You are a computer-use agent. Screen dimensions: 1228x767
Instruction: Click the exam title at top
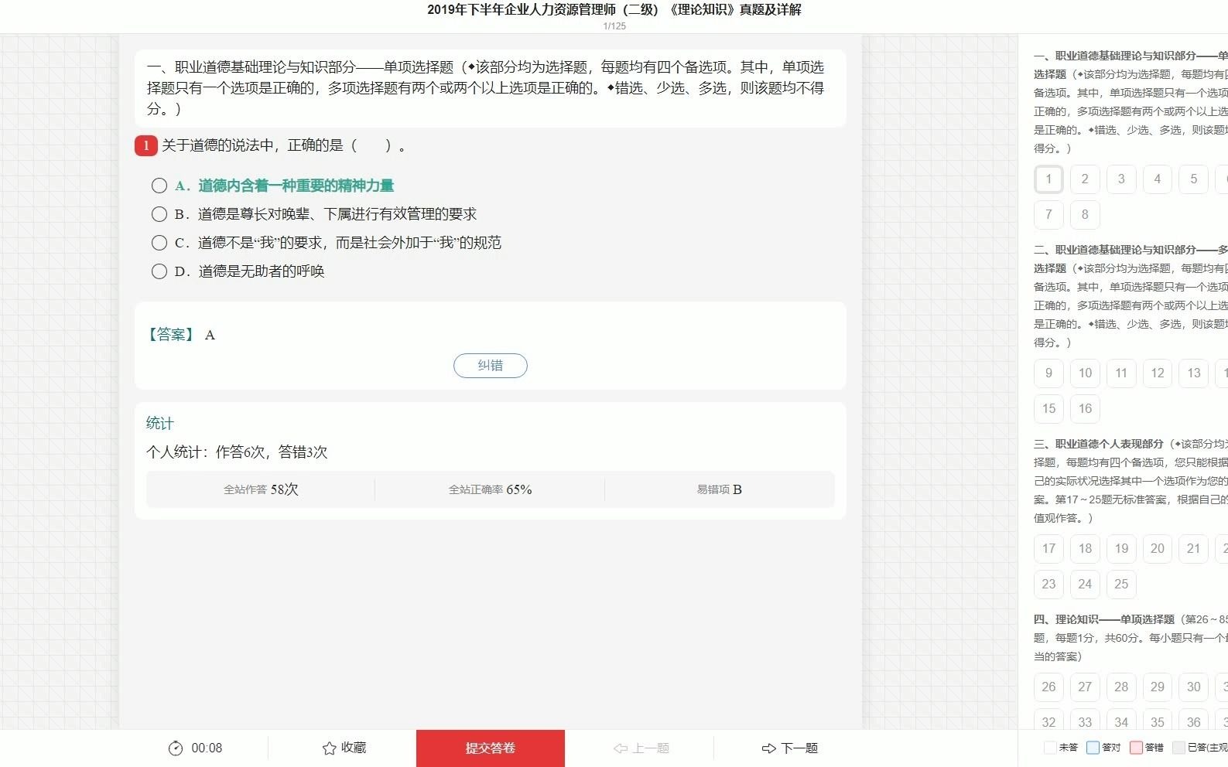point(614,10)
